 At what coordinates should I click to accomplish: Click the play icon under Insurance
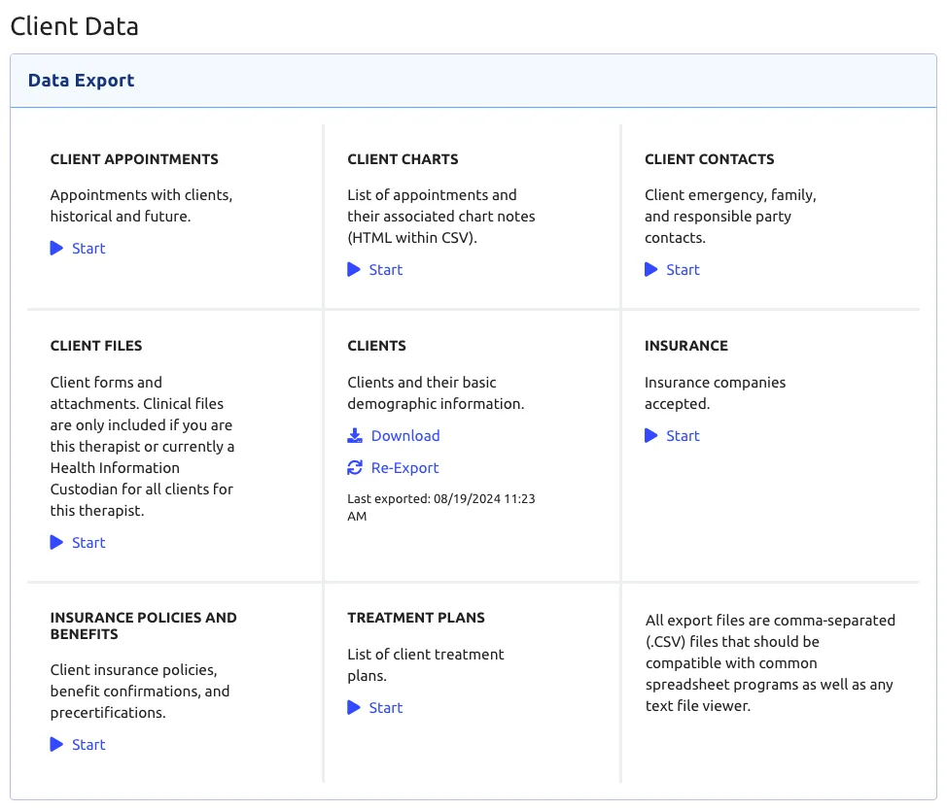click(x=651, y=436)
